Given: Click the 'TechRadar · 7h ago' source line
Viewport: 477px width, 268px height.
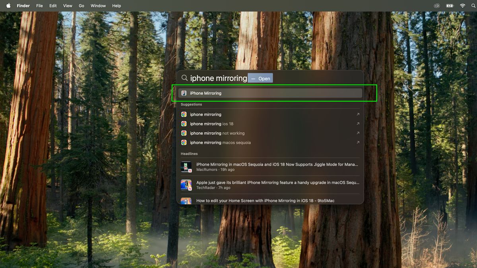Looking at the screenshot, I should click(213, 188).
